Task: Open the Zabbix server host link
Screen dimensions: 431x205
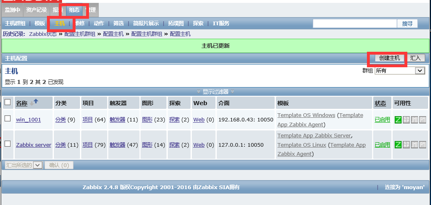Action: 33,145
